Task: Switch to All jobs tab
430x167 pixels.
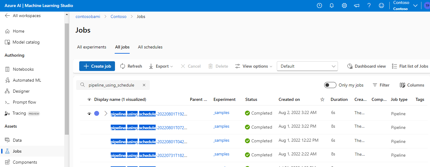Action: (x=122, y=47)
